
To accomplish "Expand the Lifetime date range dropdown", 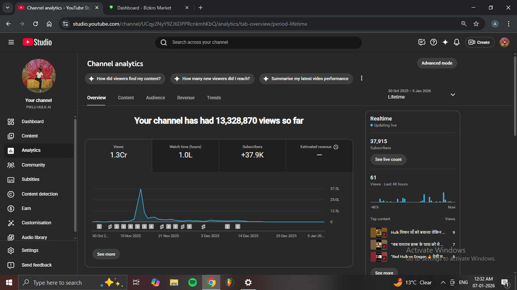I will coord(453,94).
